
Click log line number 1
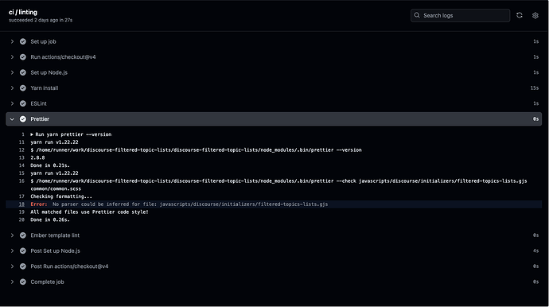coord(23,134)
